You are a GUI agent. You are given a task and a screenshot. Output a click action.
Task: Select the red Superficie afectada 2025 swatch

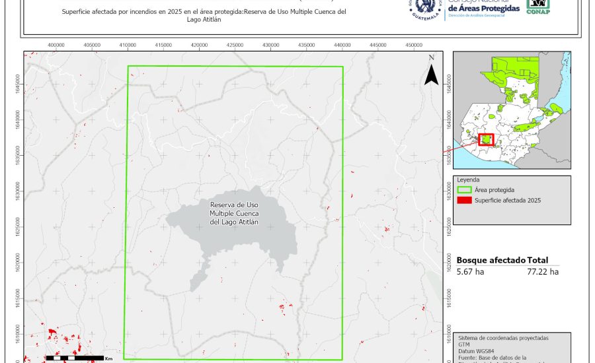click(x=464, y=200)
